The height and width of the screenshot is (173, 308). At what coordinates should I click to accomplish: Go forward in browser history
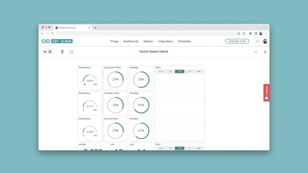click(47, 33)
